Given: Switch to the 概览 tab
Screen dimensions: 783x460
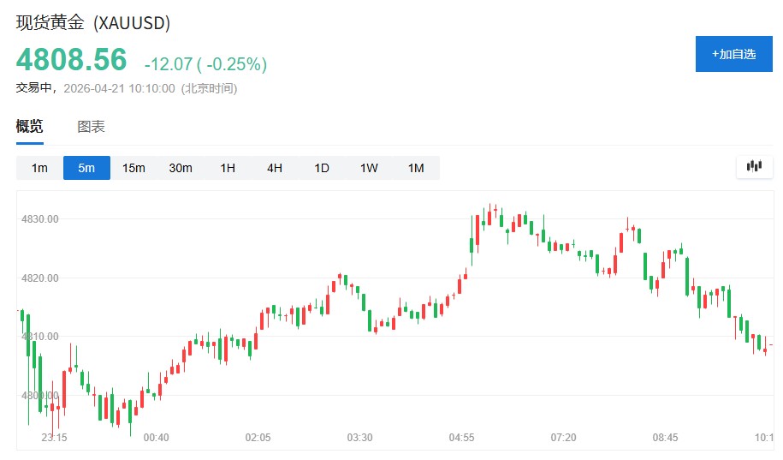Looking at the screenshot, I should [x=29, y=127].
